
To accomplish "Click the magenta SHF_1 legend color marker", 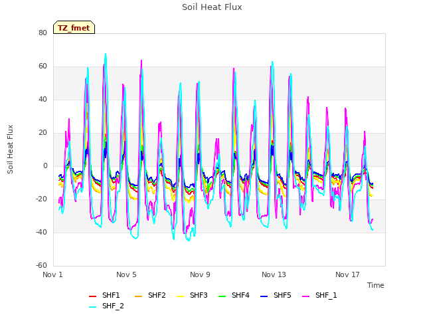I will coord(305,296).
